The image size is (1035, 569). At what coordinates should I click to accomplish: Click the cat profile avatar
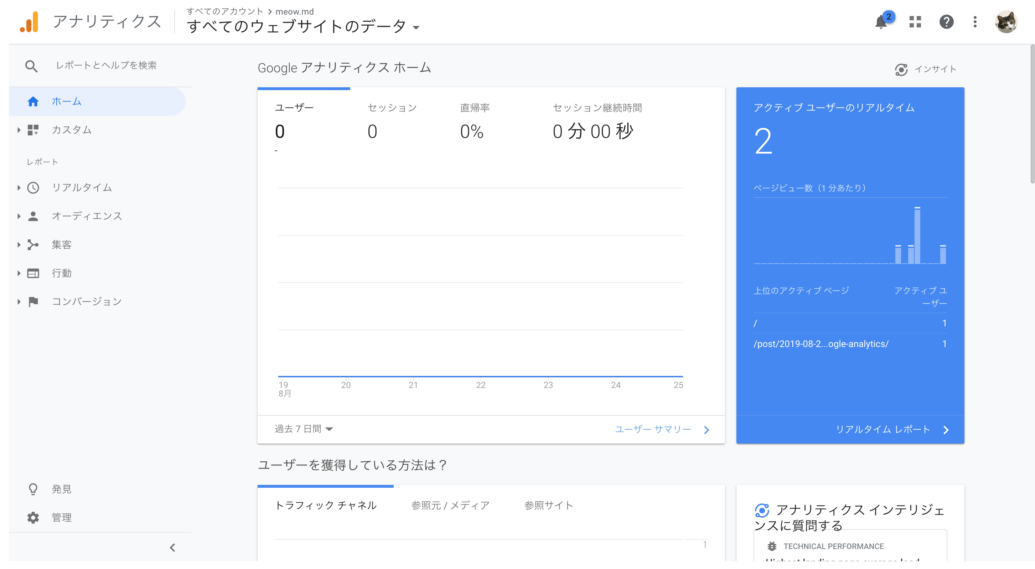[1006, 22]
